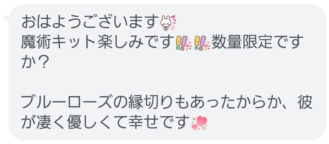Click the か at start of third line
The image size is (329, 144).
coord(28,63)
